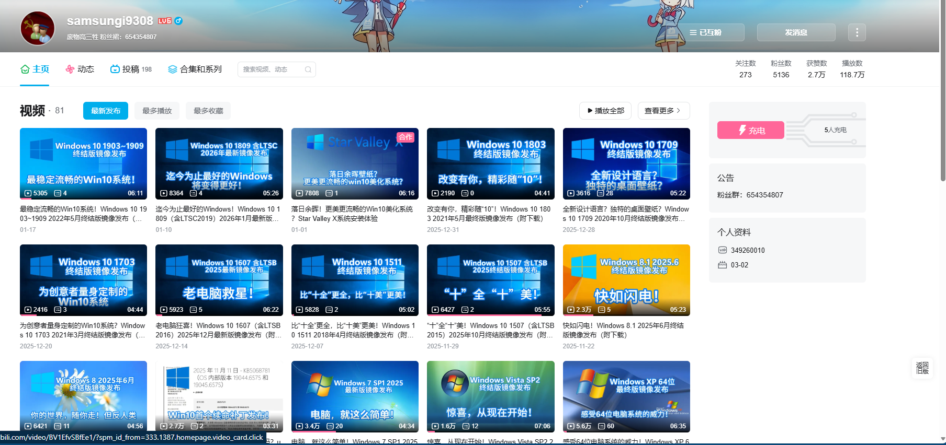Image resolution: width=946 pixels, height=445 pixels.
Task: Click danmaku count icon showing 28
Action: click(601, 193)
